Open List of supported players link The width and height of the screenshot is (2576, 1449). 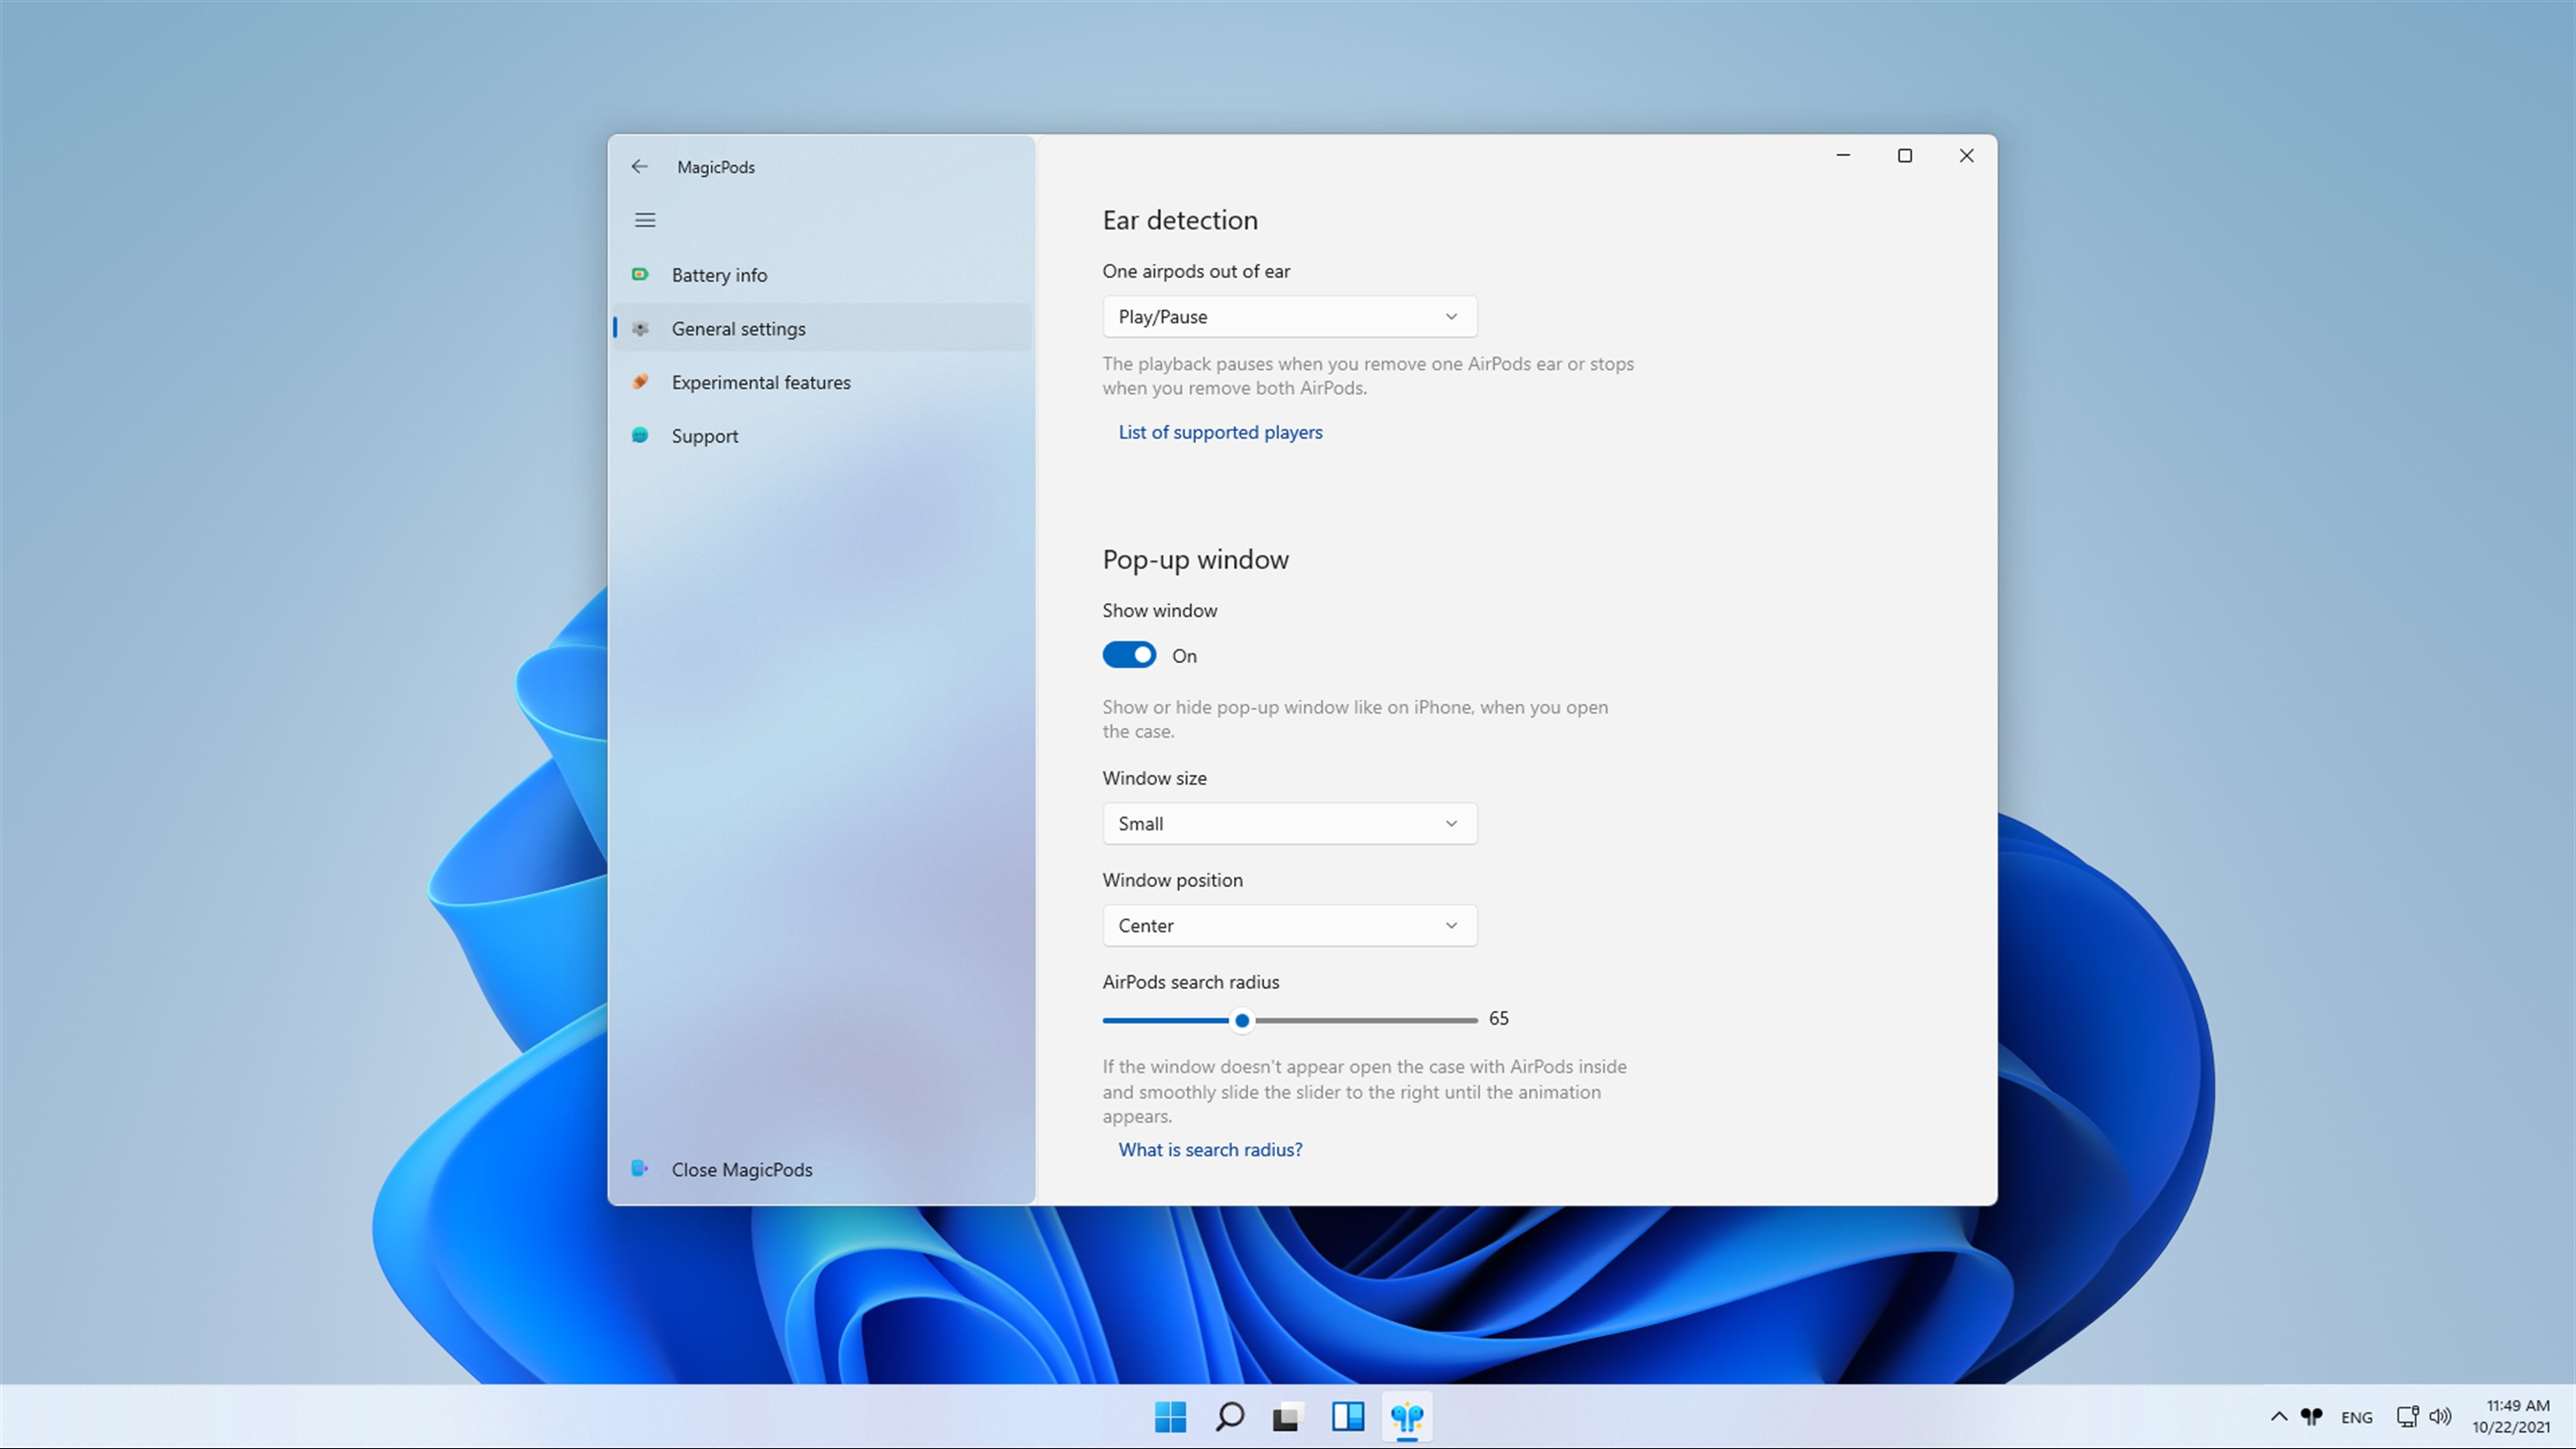pos(1220,432)
